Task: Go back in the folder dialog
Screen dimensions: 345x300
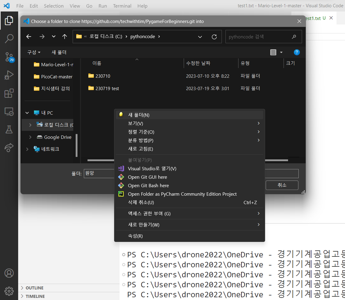Action: click(29, 37)
